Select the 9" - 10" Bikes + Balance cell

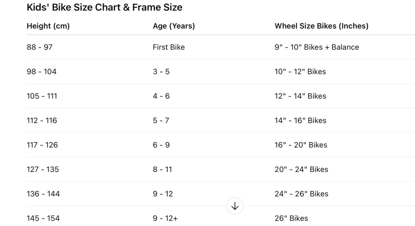pyautogui.click(x=317, y=47)
